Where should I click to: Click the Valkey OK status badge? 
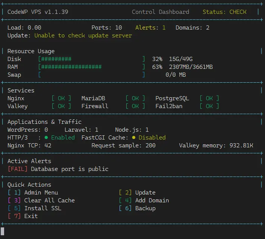point(61,106)
